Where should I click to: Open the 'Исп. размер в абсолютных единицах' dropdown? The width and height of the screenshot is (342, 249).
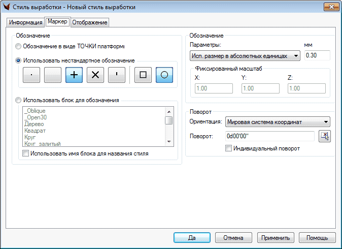pyautogui.click(x=245, y=55)
